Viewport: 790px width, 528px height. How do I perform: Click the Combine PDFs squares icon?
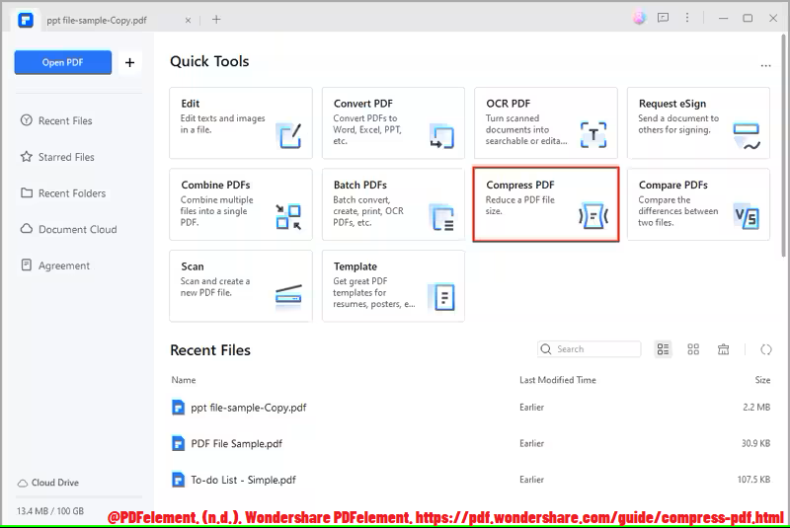point(288,217)
